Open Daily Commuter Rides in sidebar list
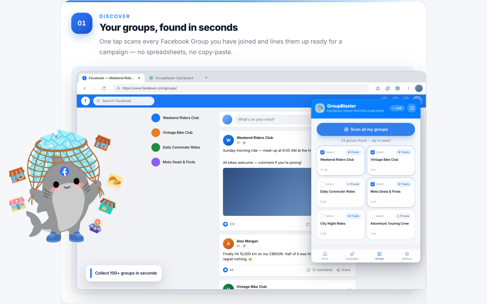 [x=176, y=147]
